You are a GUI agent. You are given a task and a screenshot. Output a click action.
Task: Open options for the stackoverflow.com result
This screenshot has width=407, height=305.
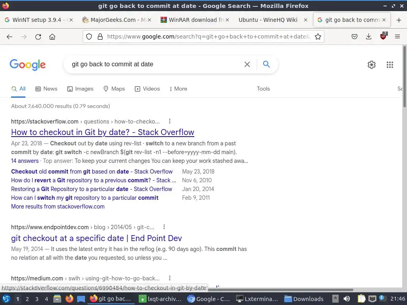[169, 121]
